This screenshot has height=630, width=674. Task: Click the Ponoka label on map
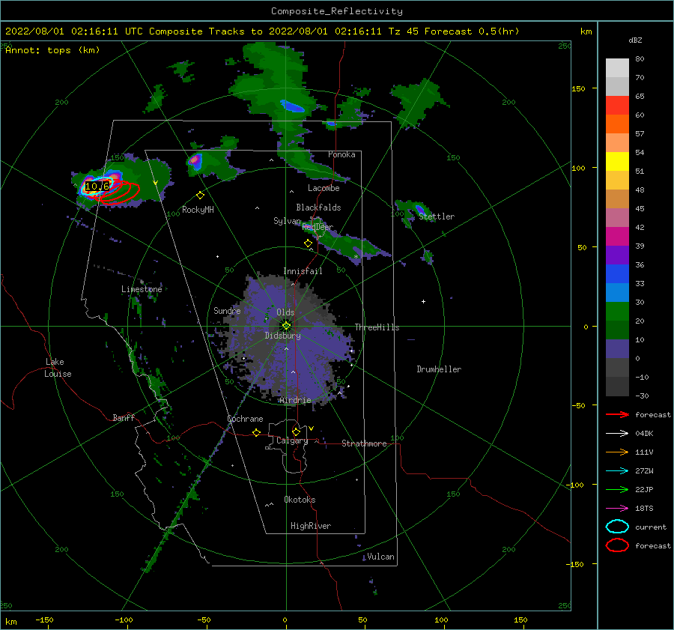[x=341, y=154]
